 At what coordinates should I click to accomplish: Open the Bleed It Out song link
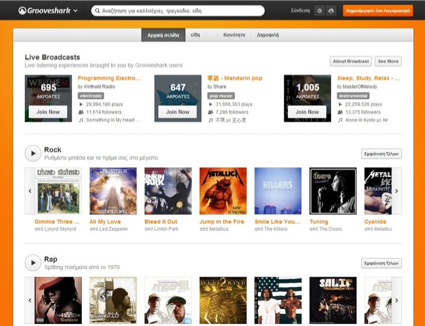[x=161, y=222]
